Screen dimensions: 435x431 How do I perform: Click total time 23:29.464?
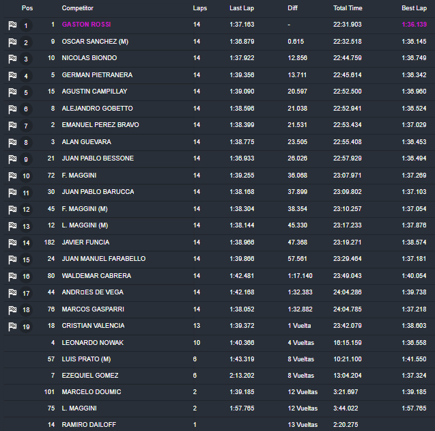coord(348,259)
